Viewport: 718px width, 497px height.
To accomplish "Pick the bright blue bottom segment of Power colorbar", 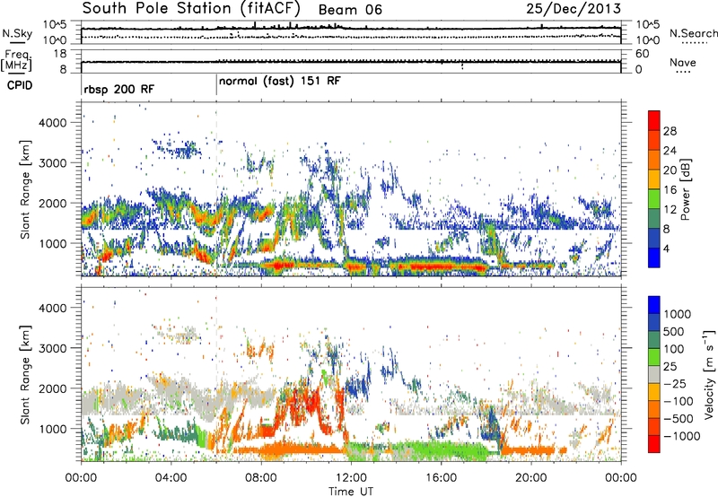I will pyautogui.click(x=654, y=257).
